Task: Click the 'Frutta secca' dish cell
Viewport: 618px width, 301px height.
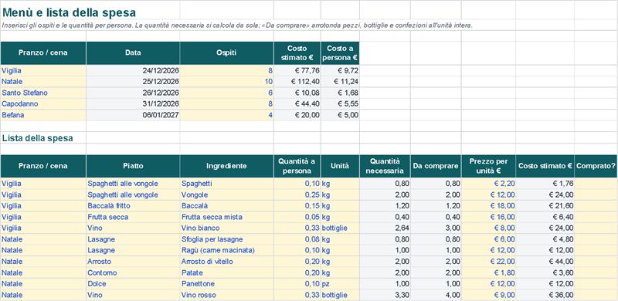Action: pyautogui.click(x=133, y=217)
